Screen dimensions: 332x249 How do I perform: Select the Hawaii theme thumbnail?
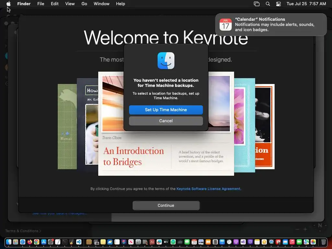pyautogui.click(x=67, y=126)
